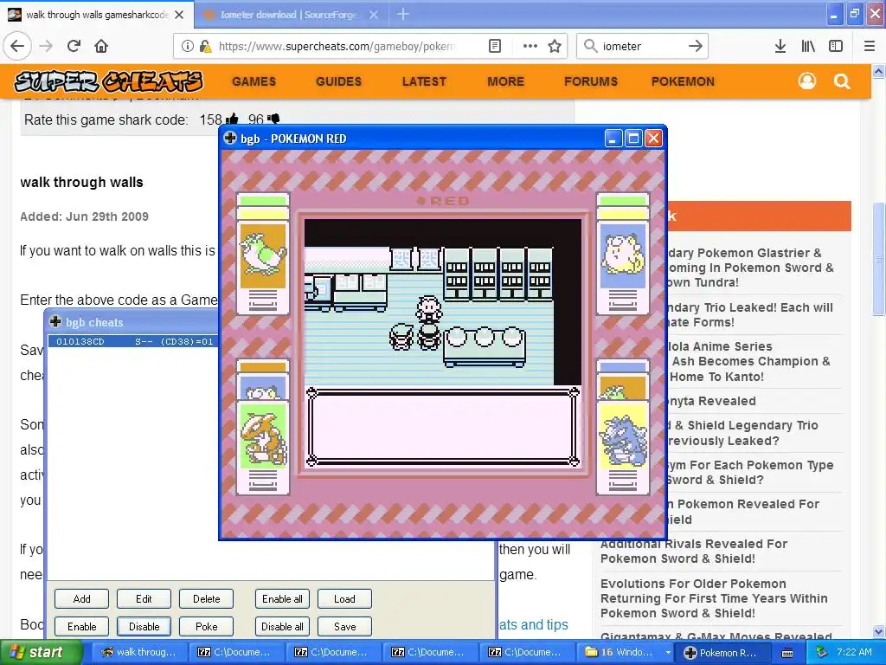Viewport: 886px width, 665px height.
Task: Click the Edit button in bgb cheats
Action: tap(144, 599)
